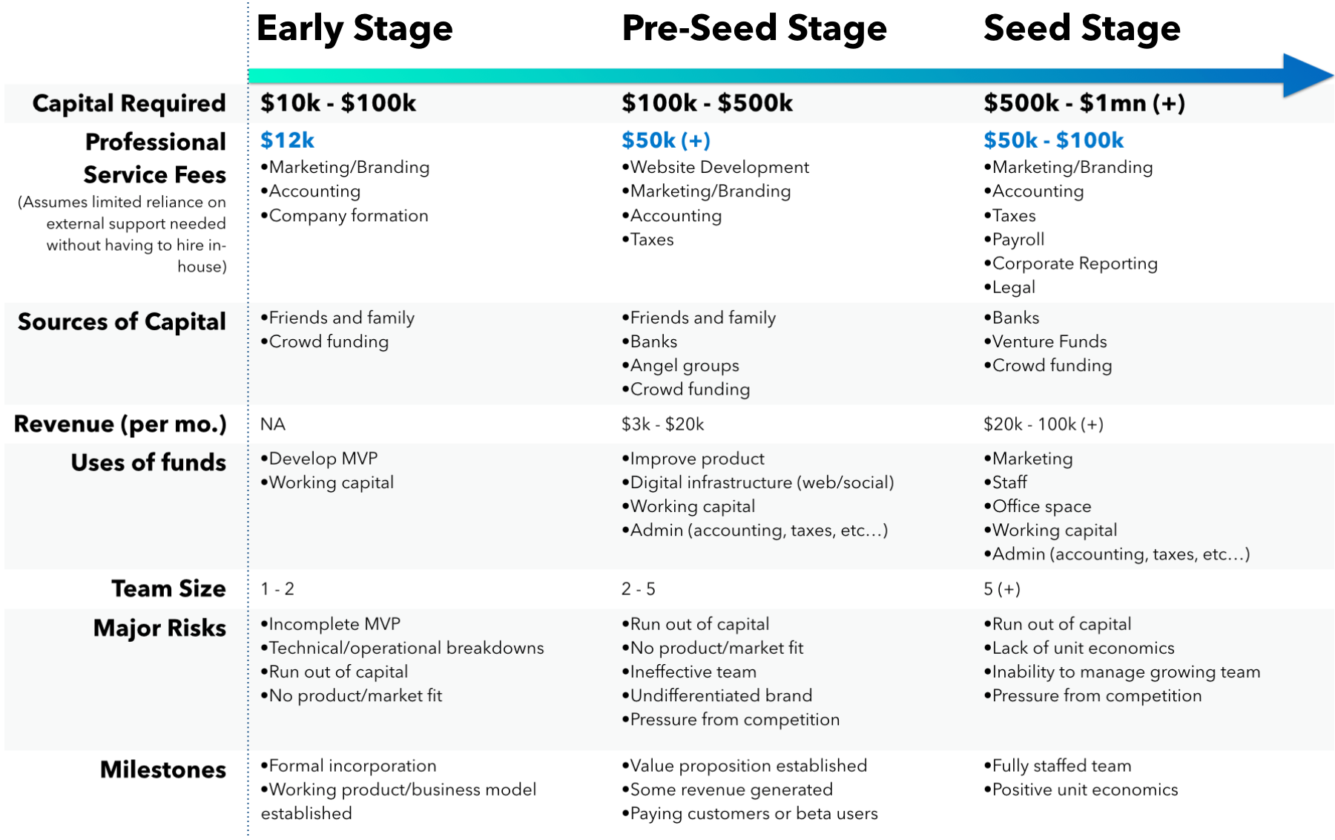Click the teal-to-blue gradient timeline bar
The height and width of the screenshot is (840, 1335).
(x=742, y=76)
